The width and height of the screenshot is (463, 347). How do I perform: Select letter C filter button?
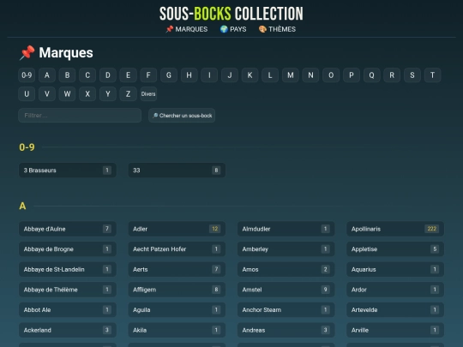[x=87, y=75]
